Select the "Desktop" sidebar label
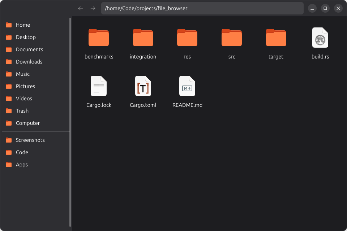Viewport: 347px width, 231px height. (x=26, y=37)
